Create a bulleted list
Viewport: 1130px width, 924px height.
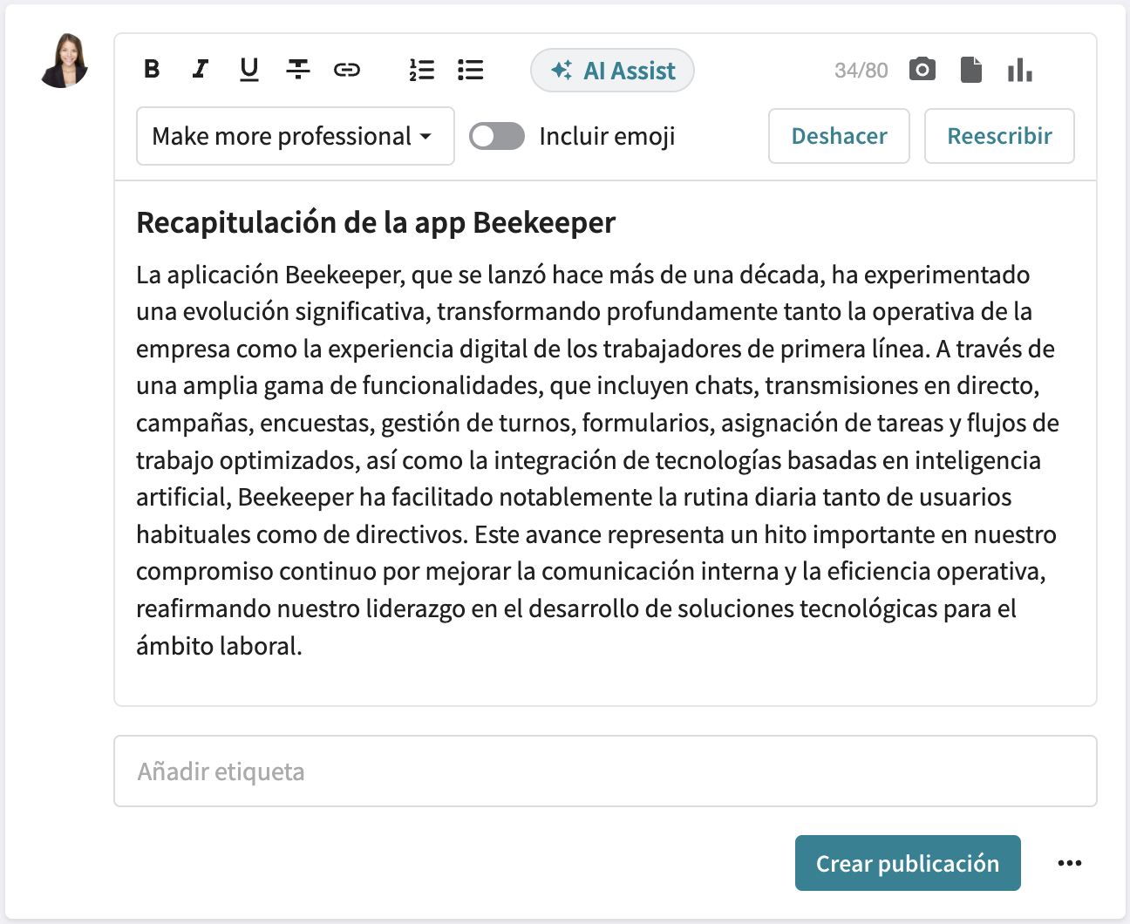pyautogui.click(x=470, y=70)
